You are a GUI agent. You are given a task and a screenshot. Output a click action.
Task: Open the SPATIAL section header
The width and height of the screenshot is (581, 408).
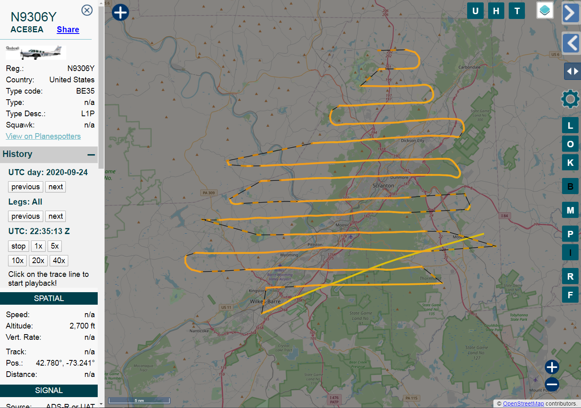49,299
